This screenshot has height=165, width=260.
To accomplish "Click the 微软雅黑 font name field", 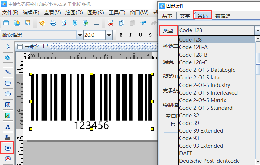I will (x=39, y=35).
